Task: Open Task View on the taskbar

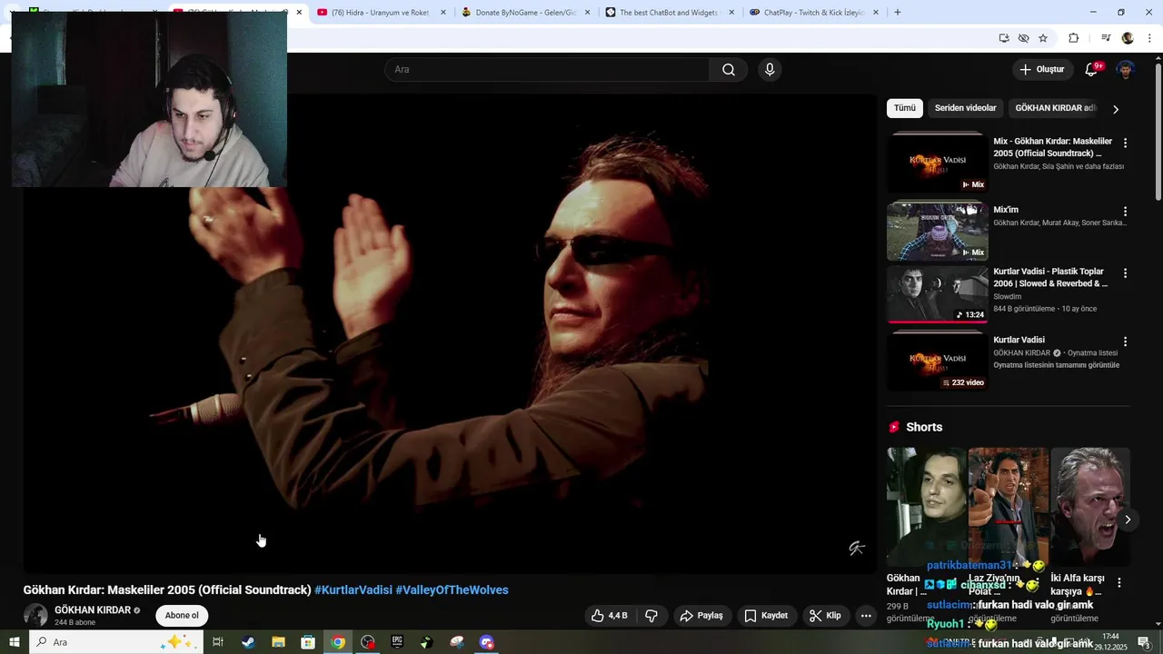Action: tap(218, 642)
